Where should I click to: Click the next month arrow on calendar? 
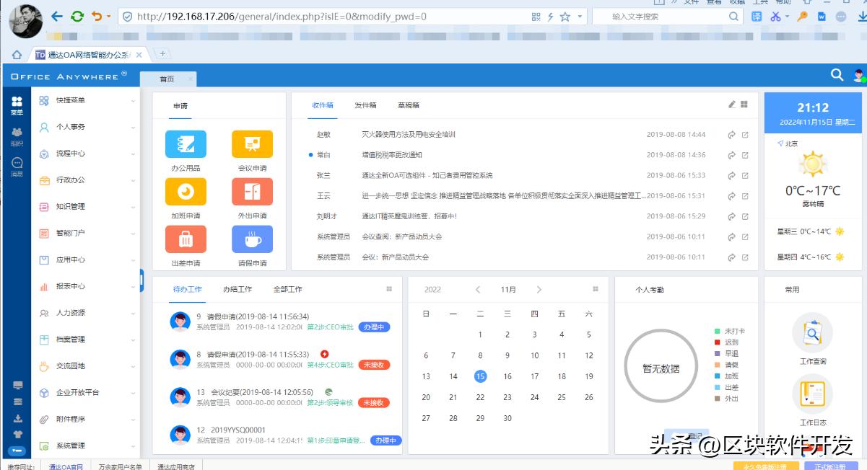(539, 288)
